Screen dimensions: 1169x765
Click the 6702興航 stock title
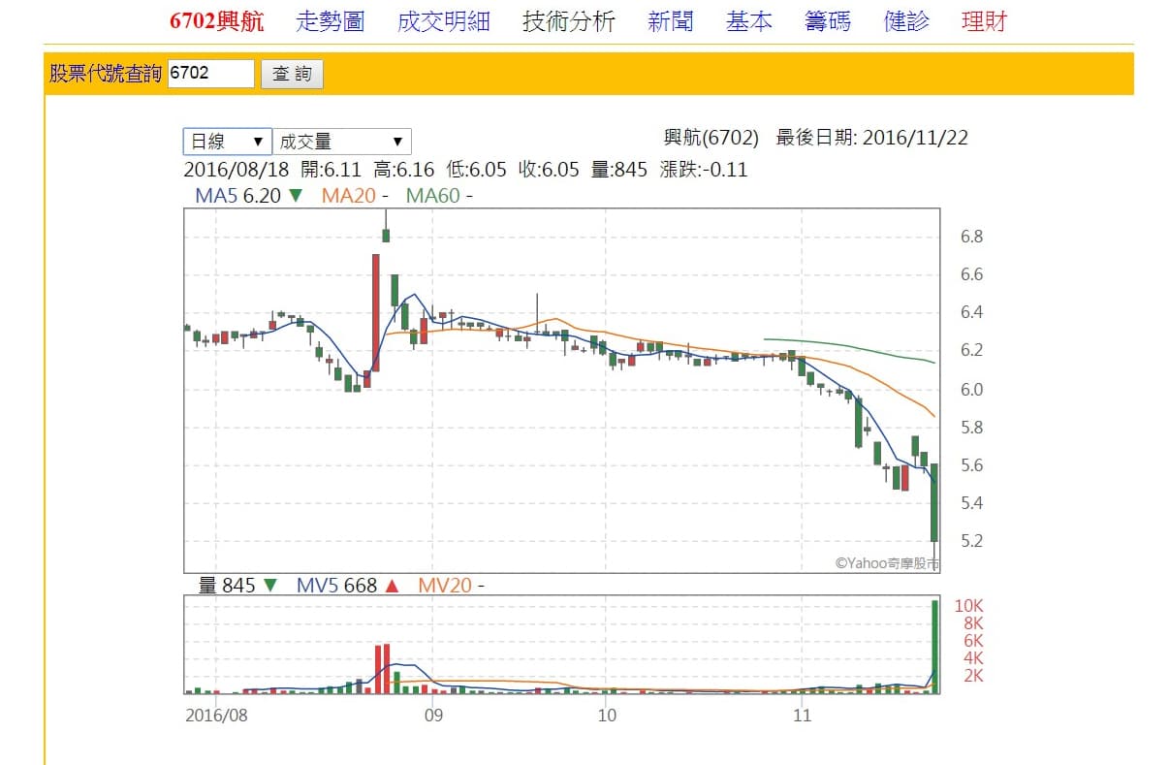tap(216, 21)
